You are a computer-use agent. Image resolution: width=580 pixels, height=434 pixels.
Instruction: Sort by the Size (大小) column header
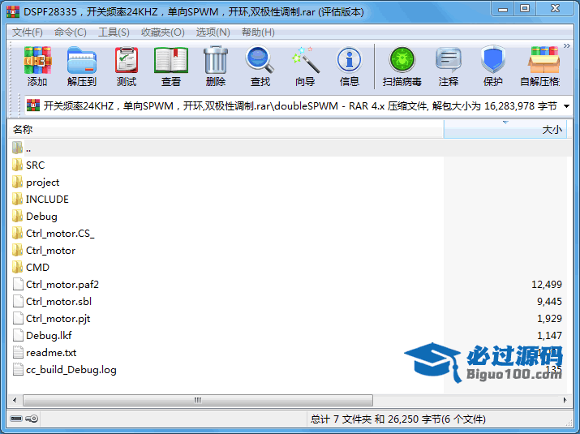[505, 130]
